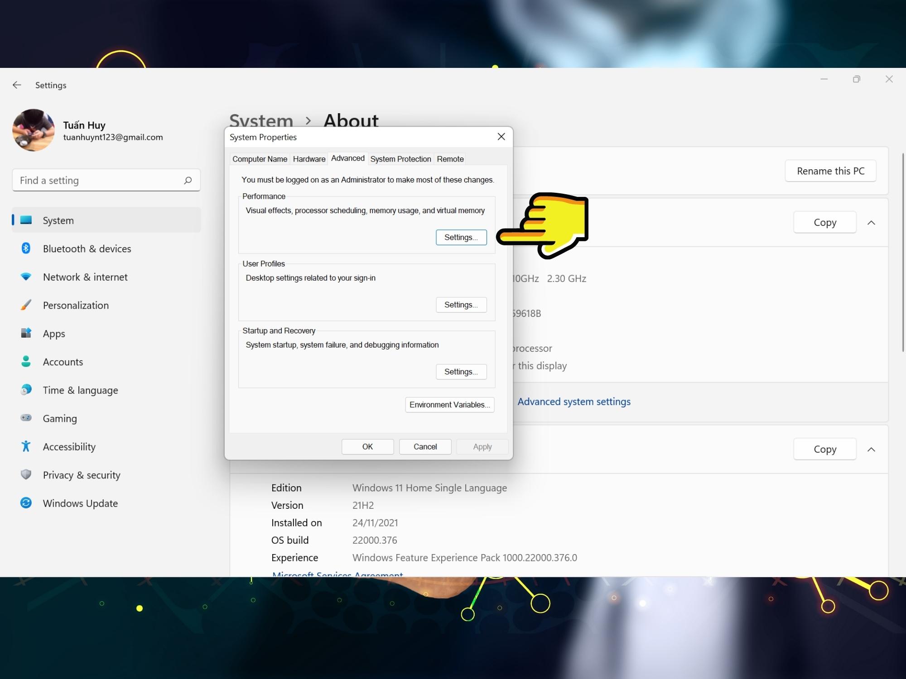Open Startup and Recovery Settings
Screen dimensions: 906x679
coord(461,372)
